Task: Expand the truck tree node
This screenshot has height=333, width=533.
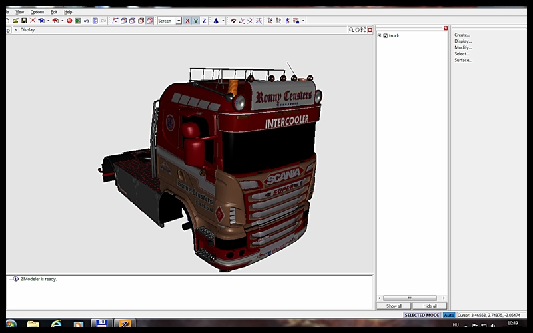Action: coord(379,35)
